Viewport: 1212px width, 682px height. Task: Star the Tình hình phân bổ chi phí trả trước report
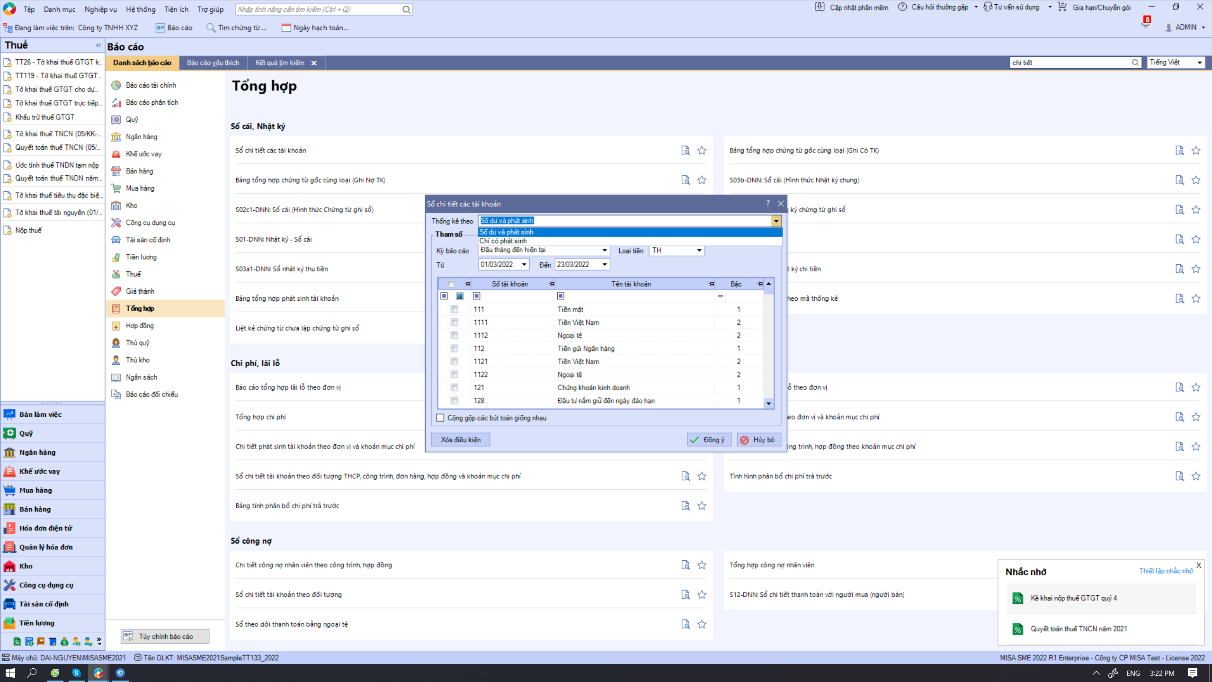1196,476
